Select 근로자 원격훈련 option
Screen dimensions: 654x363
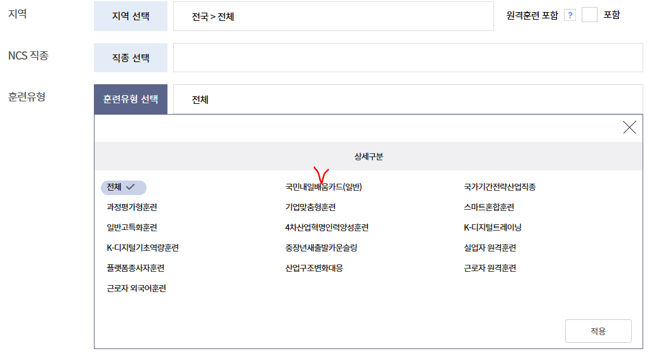pos(490,268)
